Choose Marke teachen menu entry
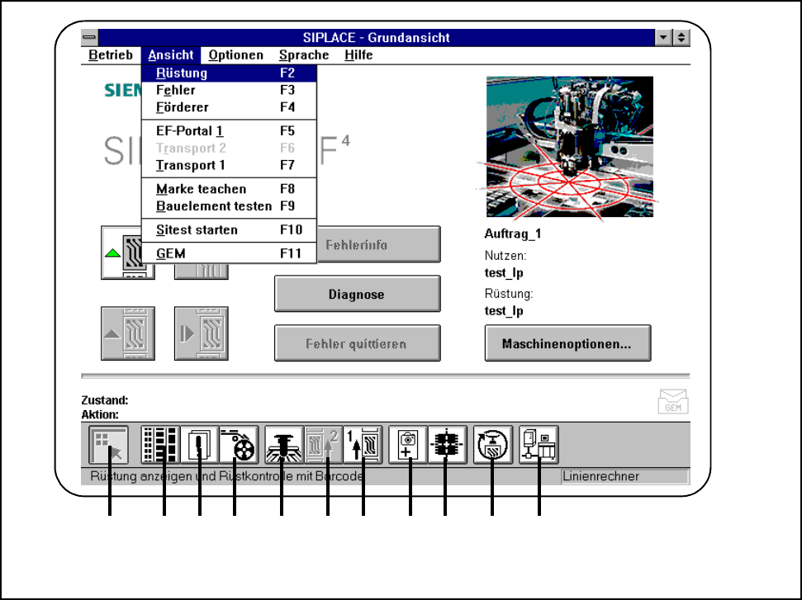This screenshot has width=802, height=600. (229, 189)
